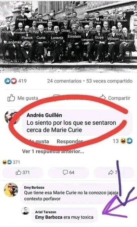Click the laughing reaction emoji beside 13

(123, 141)
